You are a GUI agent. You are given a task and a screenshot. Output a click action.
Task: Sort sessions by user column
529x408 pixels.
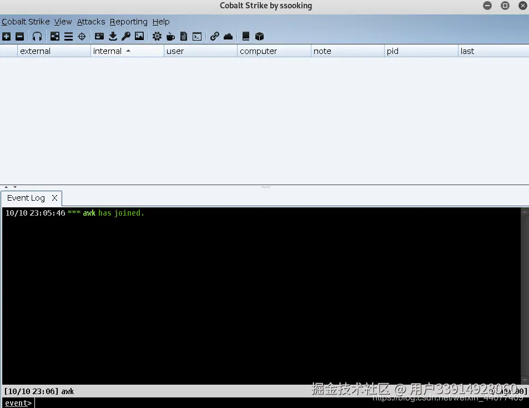point(200,51)
